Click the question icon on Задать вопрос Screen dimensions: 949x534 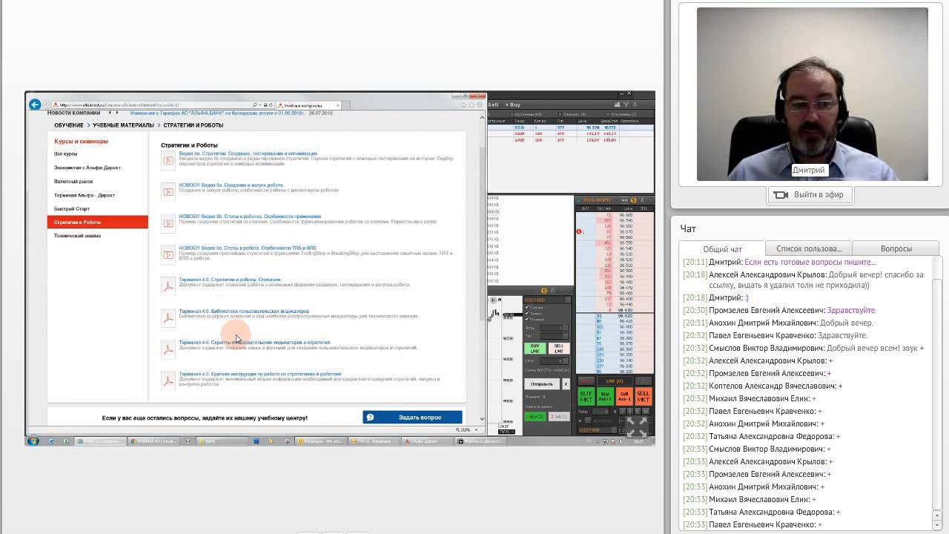(x=370, y=418)
